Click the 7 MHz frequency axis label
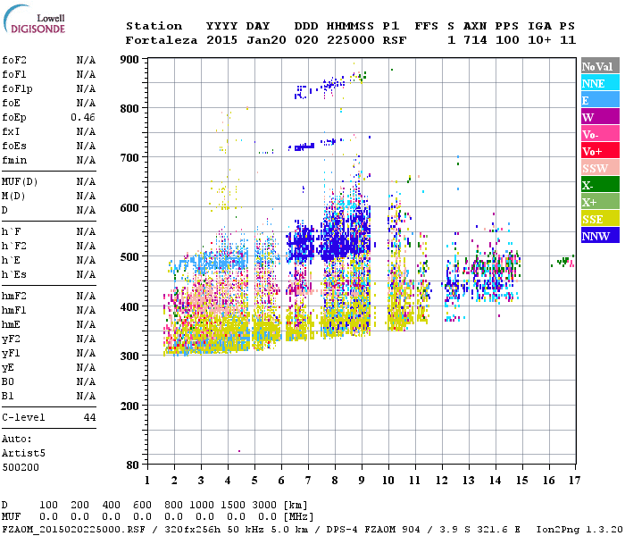This screenshot has height=536, width=625. [x=308, y=481]
